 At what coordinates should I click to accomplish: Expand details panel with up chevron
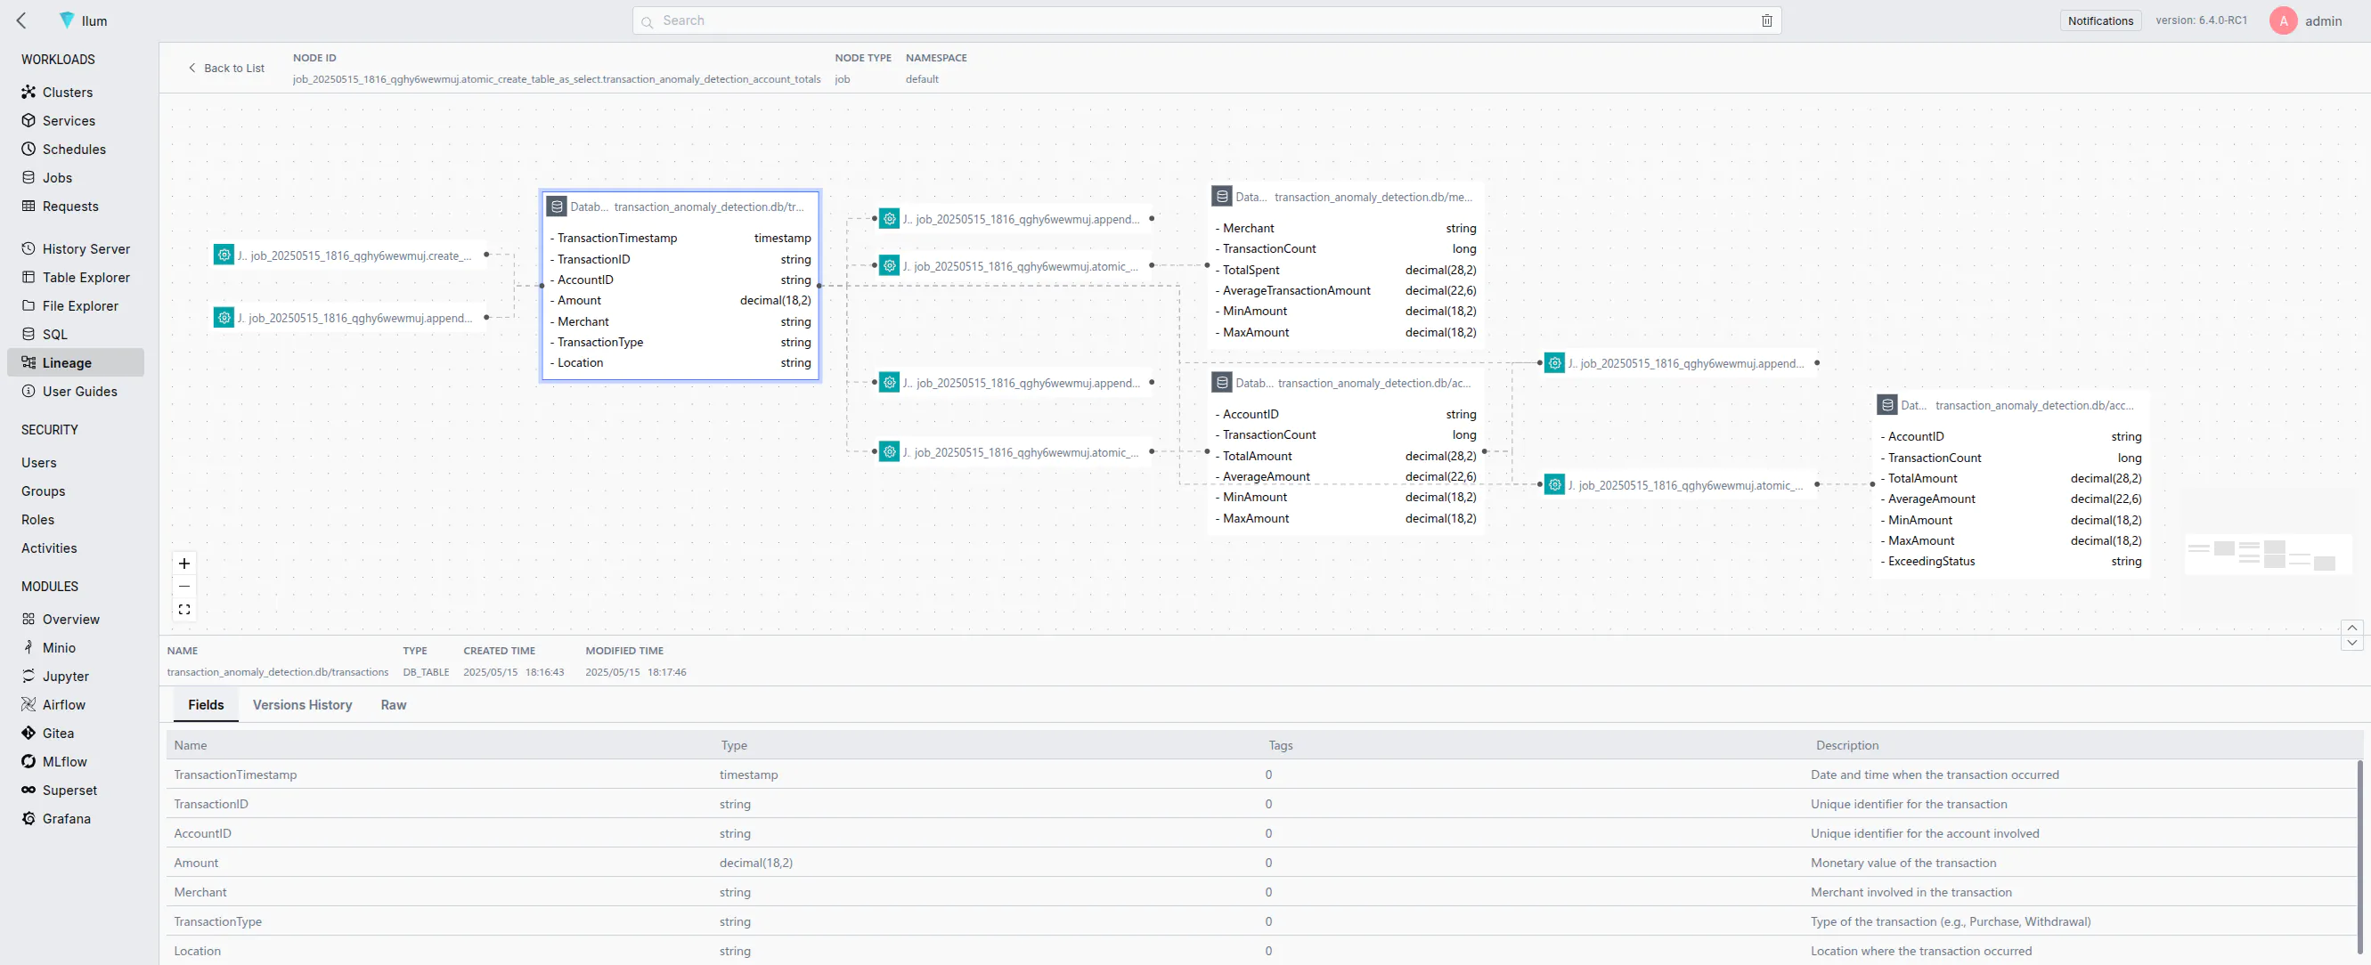pos(2351,628)
